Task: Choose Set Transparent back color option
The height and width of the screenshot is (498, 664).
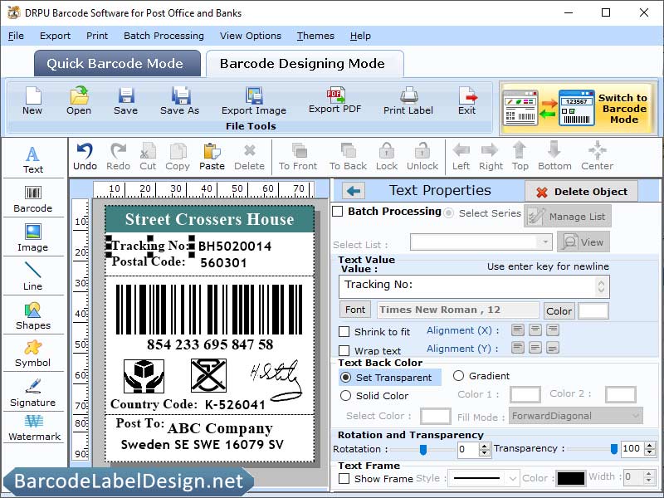Action: point(346,378)
